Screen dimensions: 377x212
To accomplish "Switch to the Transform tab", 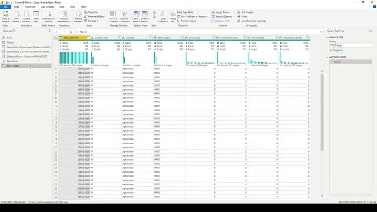I will coord(30,6).
